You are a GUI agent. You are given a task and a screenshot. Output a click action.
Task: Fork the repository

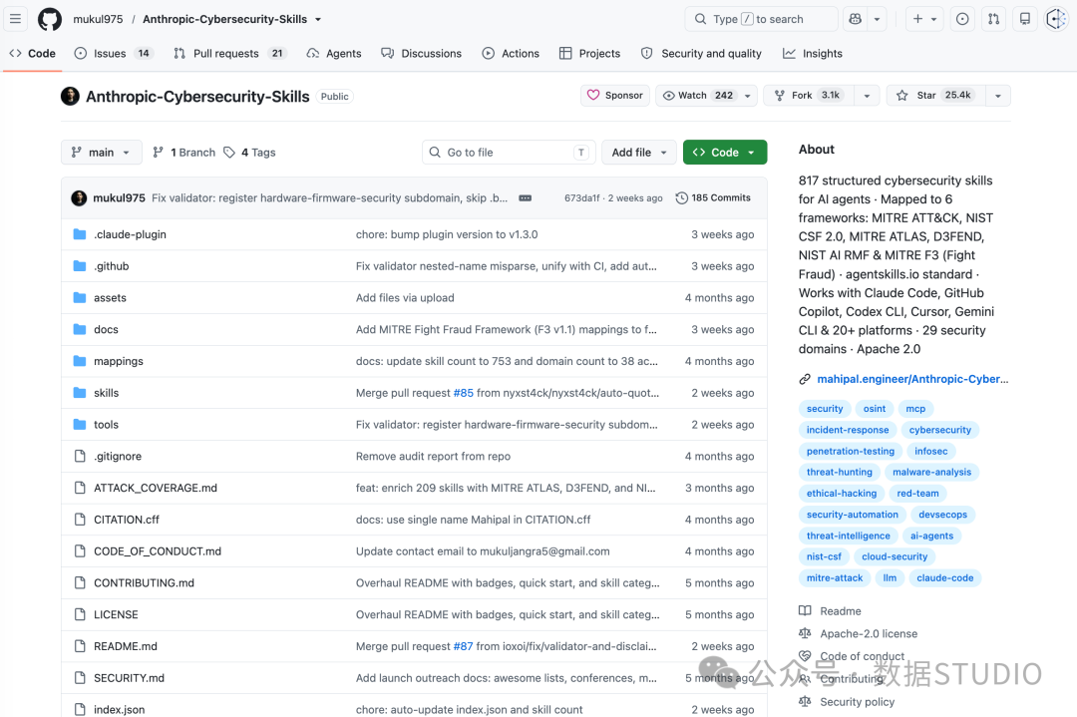coord(807,96)
